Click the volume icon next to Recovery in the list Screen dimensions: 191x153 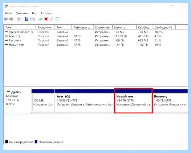click(x=6, y=40)
